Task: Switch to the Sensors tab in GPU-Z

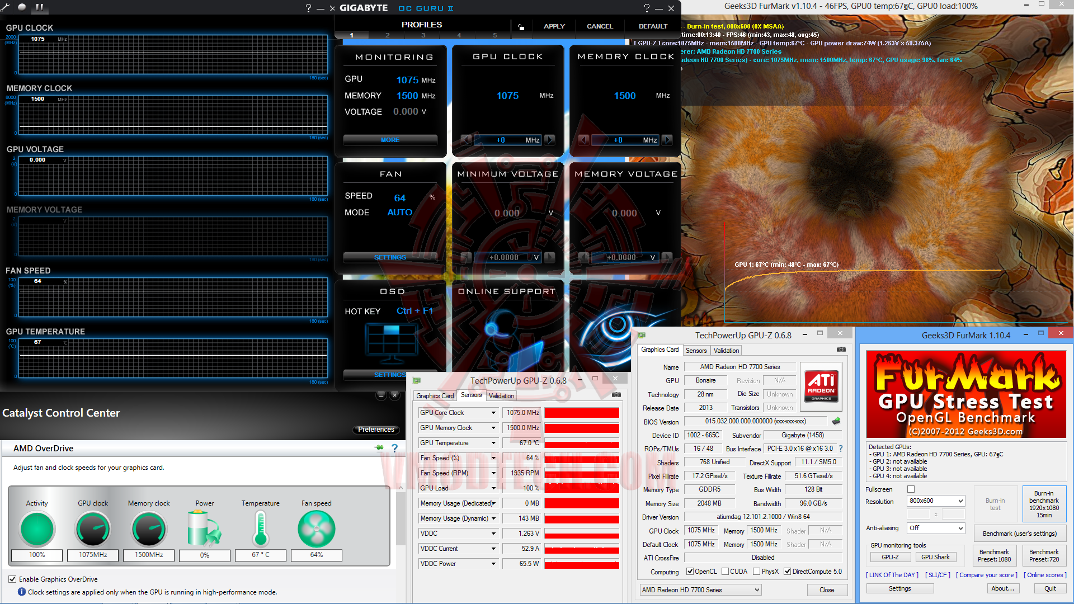Action: 696,350
